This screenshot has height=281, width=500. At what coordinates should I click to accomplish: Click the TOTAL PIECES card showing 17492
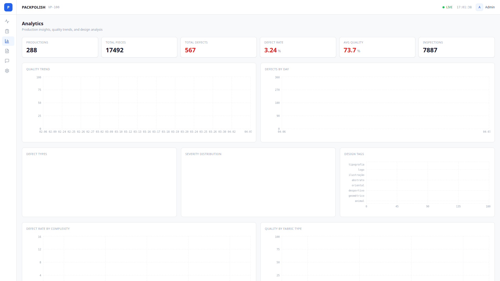(x=139, y=47)
